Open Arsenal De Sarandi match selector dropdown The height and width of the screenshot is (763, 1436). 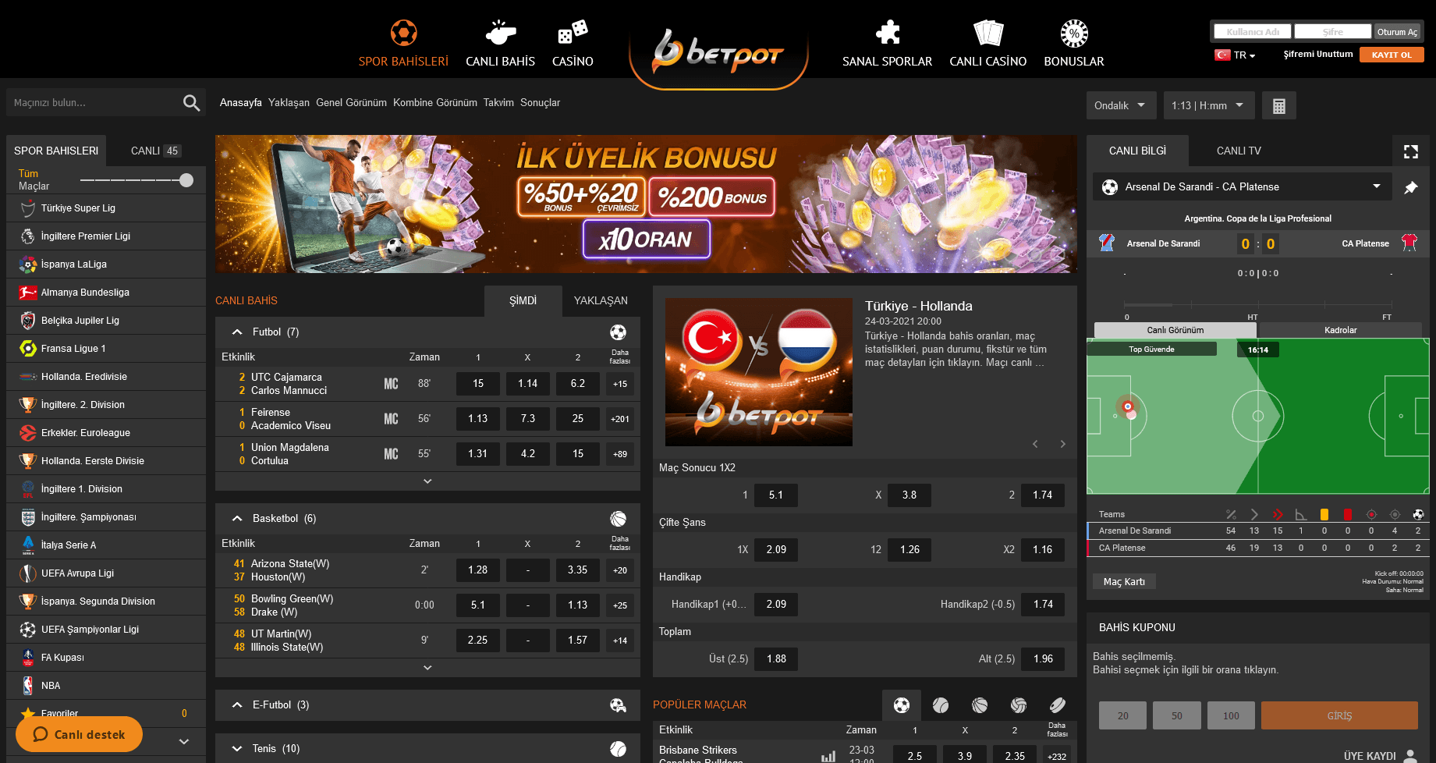point(1243,187)
